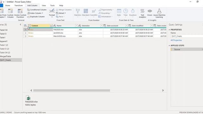
Task: Select the Table1 query
Action: tap(11, 38)
